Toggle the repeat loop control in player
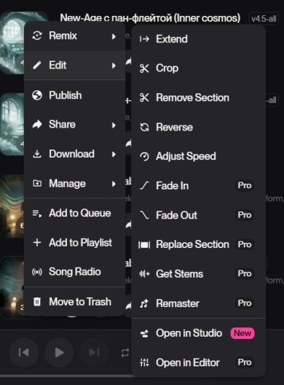The width and height of the screenshot is (284, 385). click(x=125, y=353)
